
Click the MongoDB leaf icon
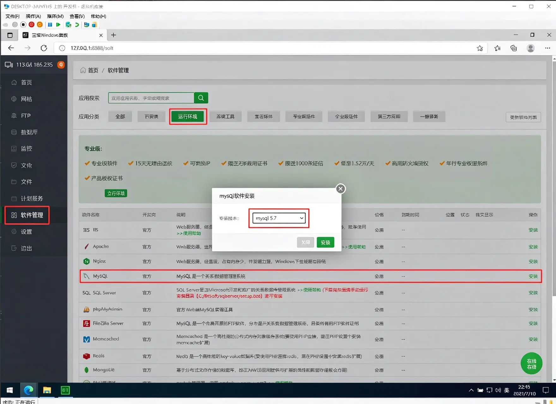point(86,370)
